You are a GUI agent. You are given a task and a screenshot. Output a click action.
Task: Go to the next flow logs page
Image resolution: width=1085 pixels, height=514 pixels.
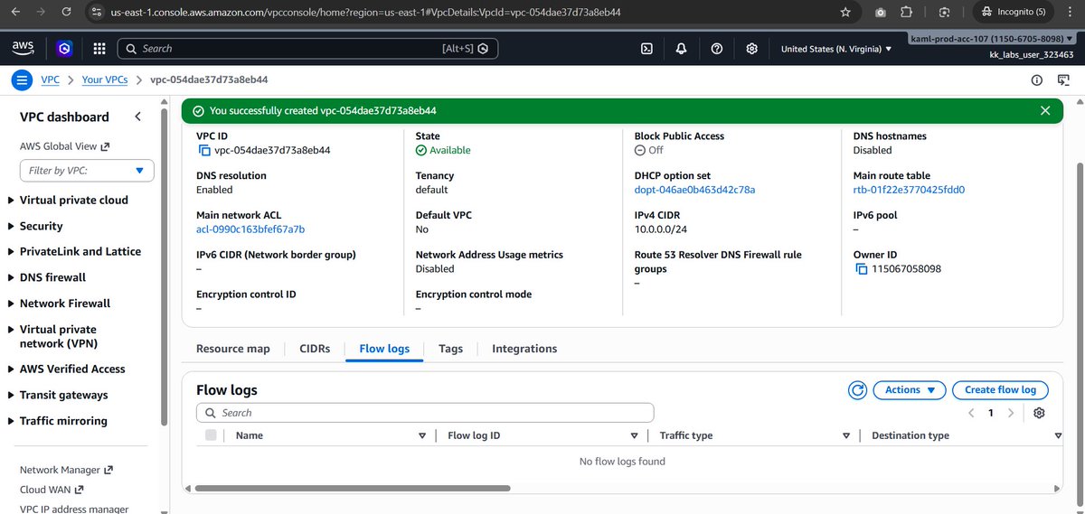point(1011,413)
